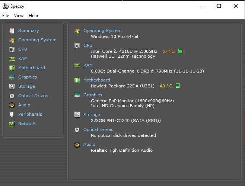The height and width of the screenshot is (186, 245).
Task: Select Operating System in the sidebar
Action: coord(37,40)
